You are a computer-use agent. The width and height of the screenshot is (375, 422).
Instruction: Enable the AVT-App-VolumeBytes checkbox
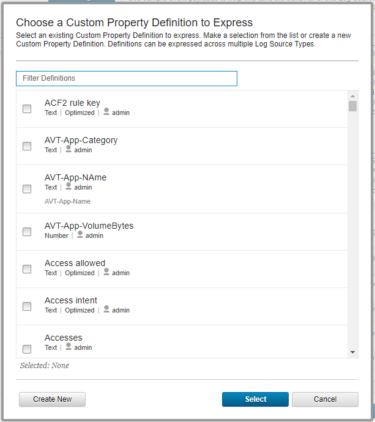(x=27, y=232)
